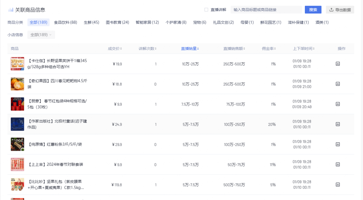363x200 pixels.
Task: Select the 全部(189) category tab
Action: pyautogui.click(x=38, y=22)
